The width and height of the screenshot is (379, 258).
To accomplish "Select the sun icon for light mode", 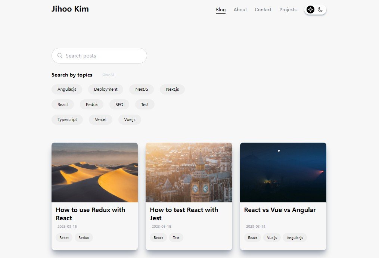I will pos(310,9).
